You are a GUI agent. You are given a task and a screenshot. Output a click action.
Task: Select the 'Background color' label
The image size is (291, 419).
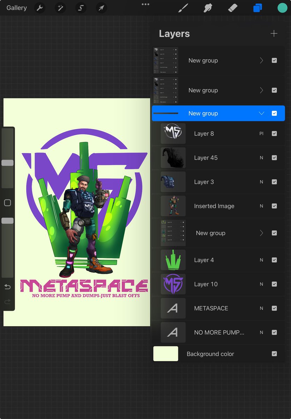(210, 354)
